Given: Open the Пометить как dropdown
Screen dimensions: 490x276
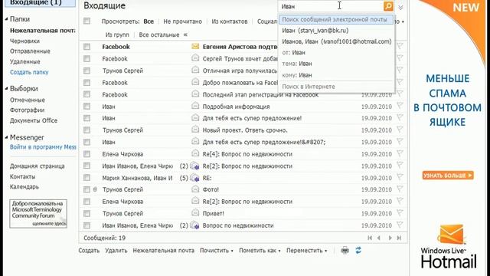Looking at the screenshot, I should click(260, 251).
